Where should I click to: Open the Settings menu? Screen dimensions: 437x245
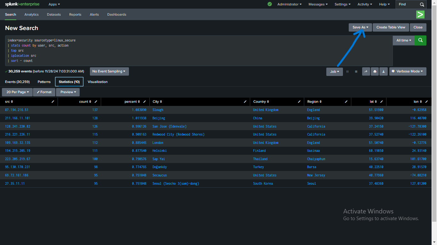[342, 4]
